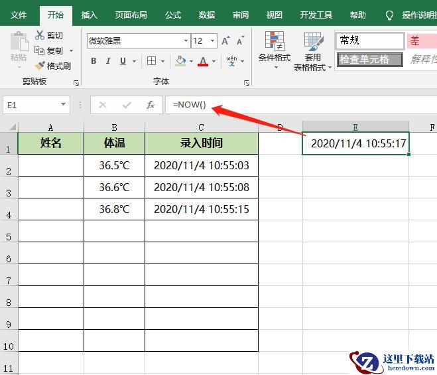Decrease font size with small A icon

(241, 41)
